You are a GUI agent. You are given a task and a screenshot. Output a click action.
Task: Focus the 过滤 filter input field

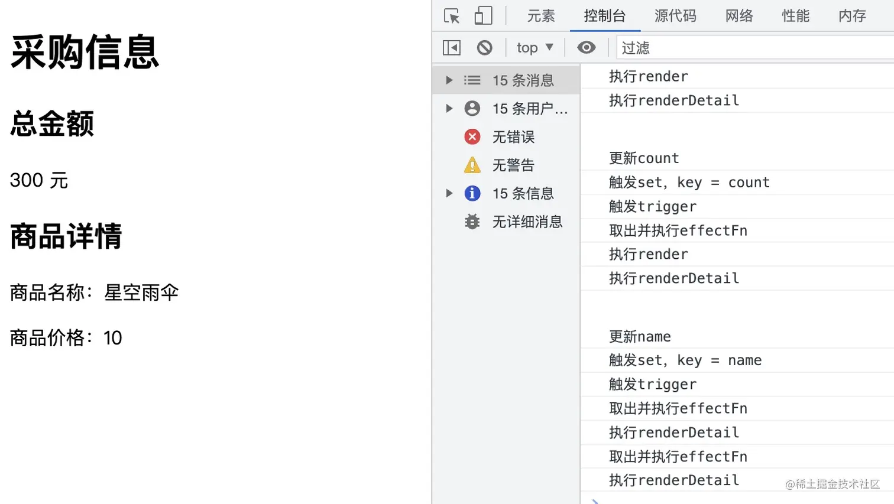pyautogui.click(x=755, y=48)
